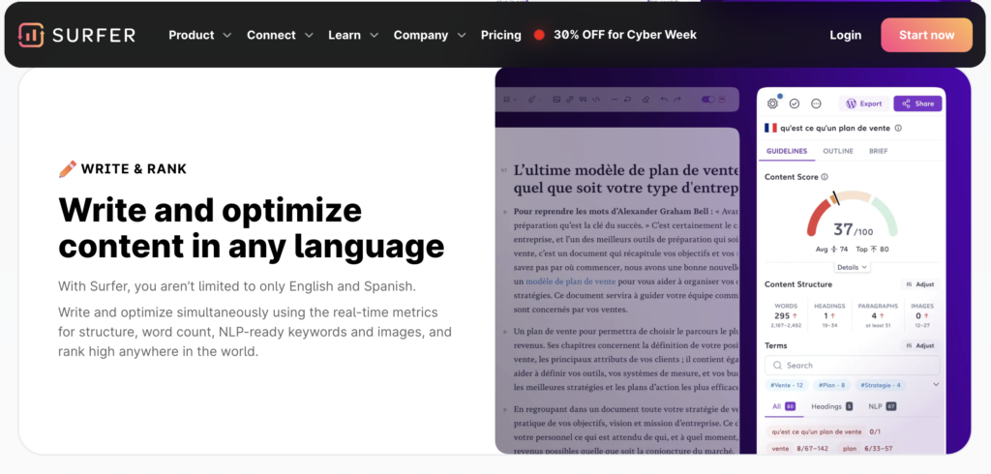
Task: Expand the Details dropdown under Content Score
Action: click(852, 267)
